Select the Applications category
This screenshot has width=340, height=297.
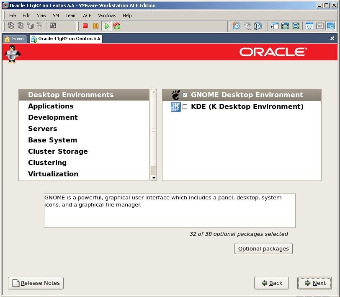pos(84,106)
